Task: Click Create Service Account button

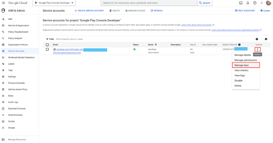Action: coord(89,11)
